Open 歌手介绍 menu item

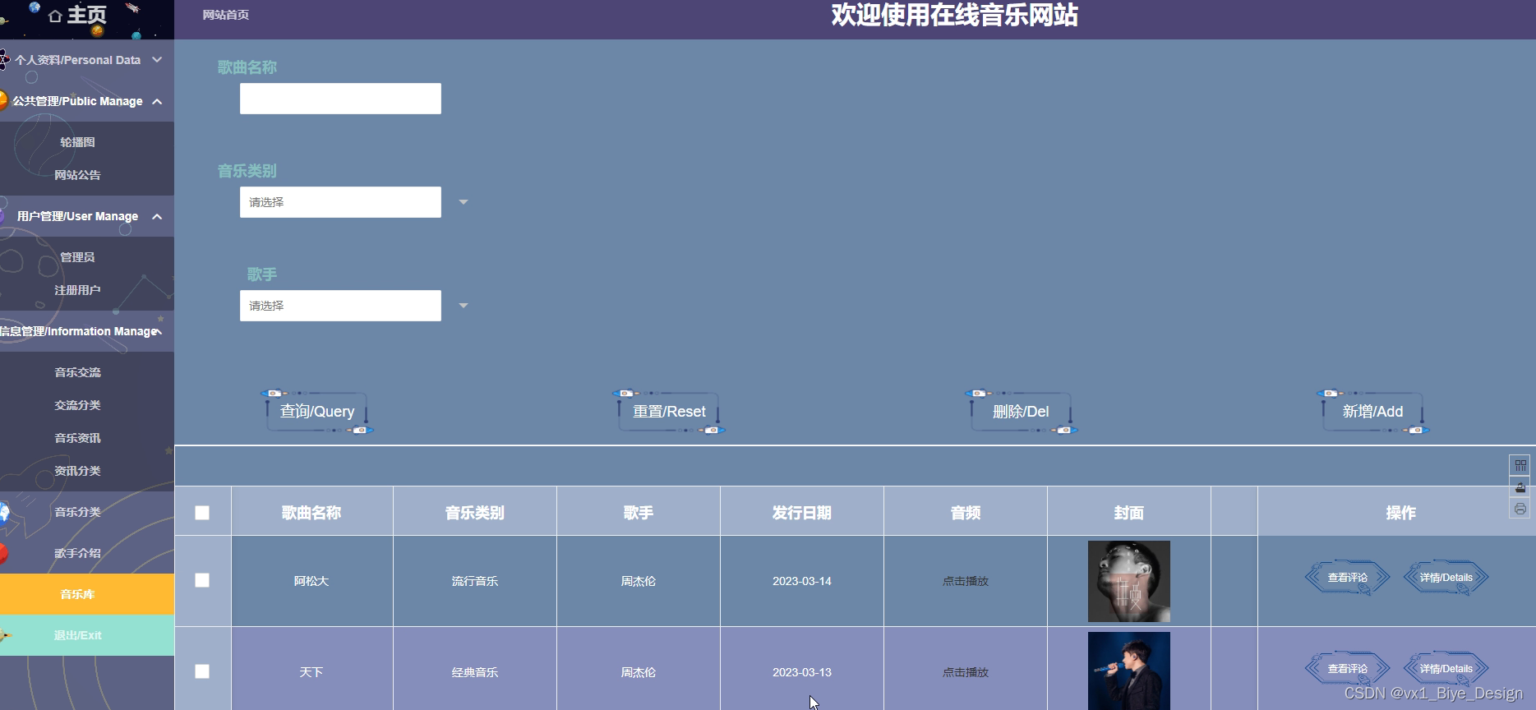coord(77,553)
